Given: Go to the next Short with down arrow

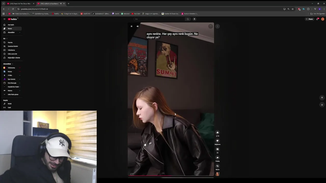Looking at the screenshot, I should pos(322,104).
